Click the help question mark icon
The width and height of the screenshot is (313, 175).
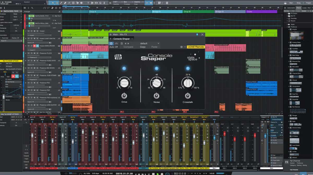coord(88,3)
